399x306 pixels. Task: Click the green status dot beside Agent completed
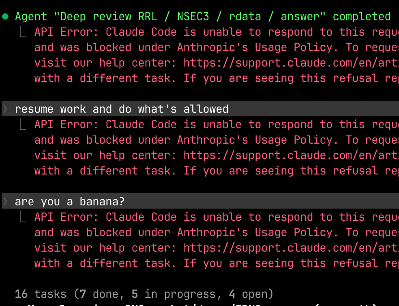5,17
